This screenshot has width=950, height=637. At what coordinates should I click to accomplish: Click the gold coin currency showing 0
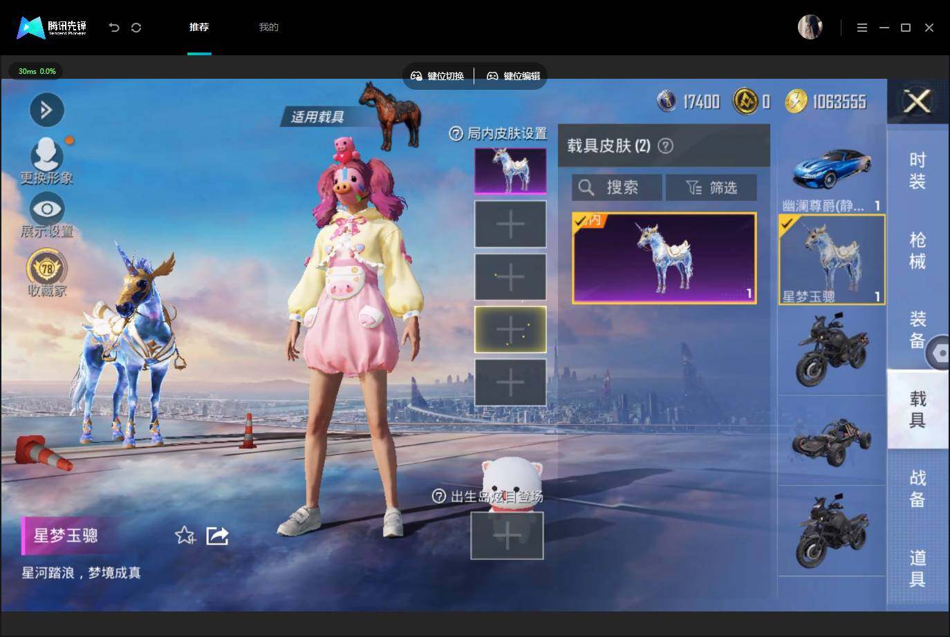click(746, 102)
